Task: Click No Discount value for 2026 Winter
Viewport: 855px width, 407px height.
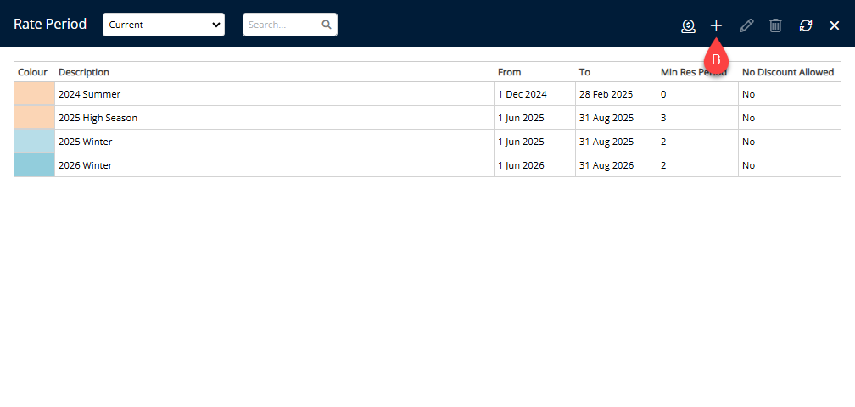Action: pyautogui.click(x=748, y=165)
